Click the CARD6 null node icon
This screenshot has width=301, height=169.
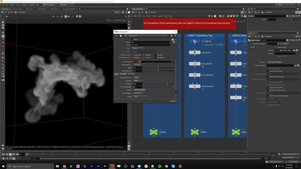[x=154, y=132]
